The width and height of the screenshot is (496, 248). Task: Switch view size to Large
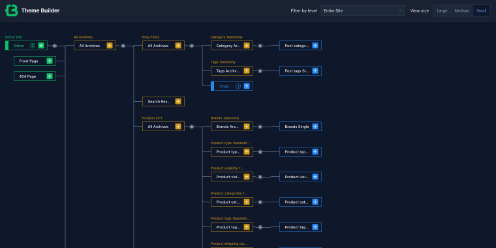(x=442, y=10)
